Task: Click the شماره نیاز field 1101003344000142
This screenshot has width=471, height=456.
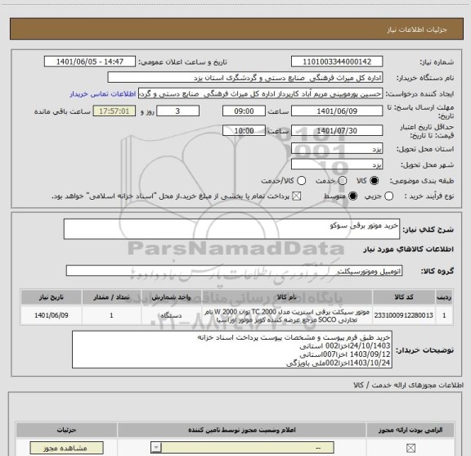Action: pyautogui.click(x=337, y=61)
